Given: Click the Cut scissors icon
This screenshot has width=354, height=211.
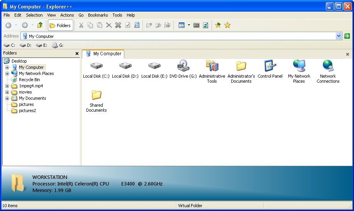Looking at the screenshot, I should pos(81,25).
